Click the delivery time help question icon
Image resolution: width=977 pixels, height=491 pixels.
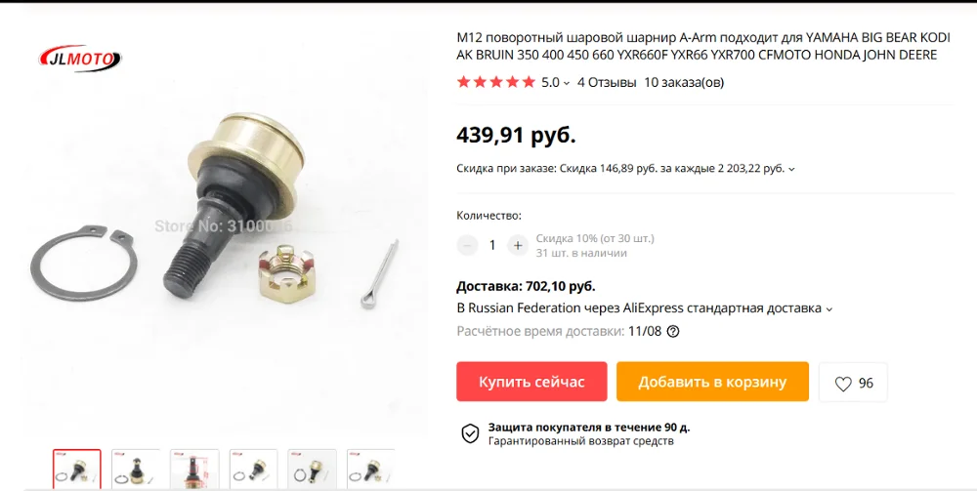[673, 331]
